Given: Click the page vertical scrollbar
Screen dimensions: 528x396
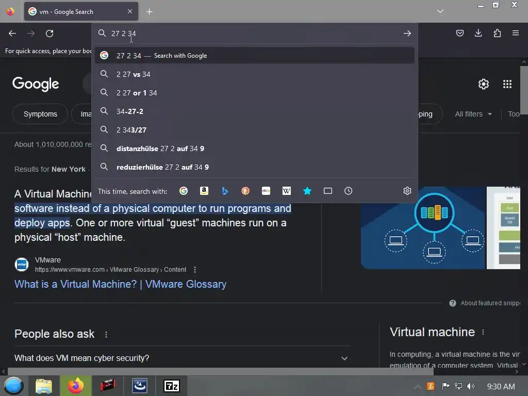Looking at the screenshot, I should tap(524, 90).
